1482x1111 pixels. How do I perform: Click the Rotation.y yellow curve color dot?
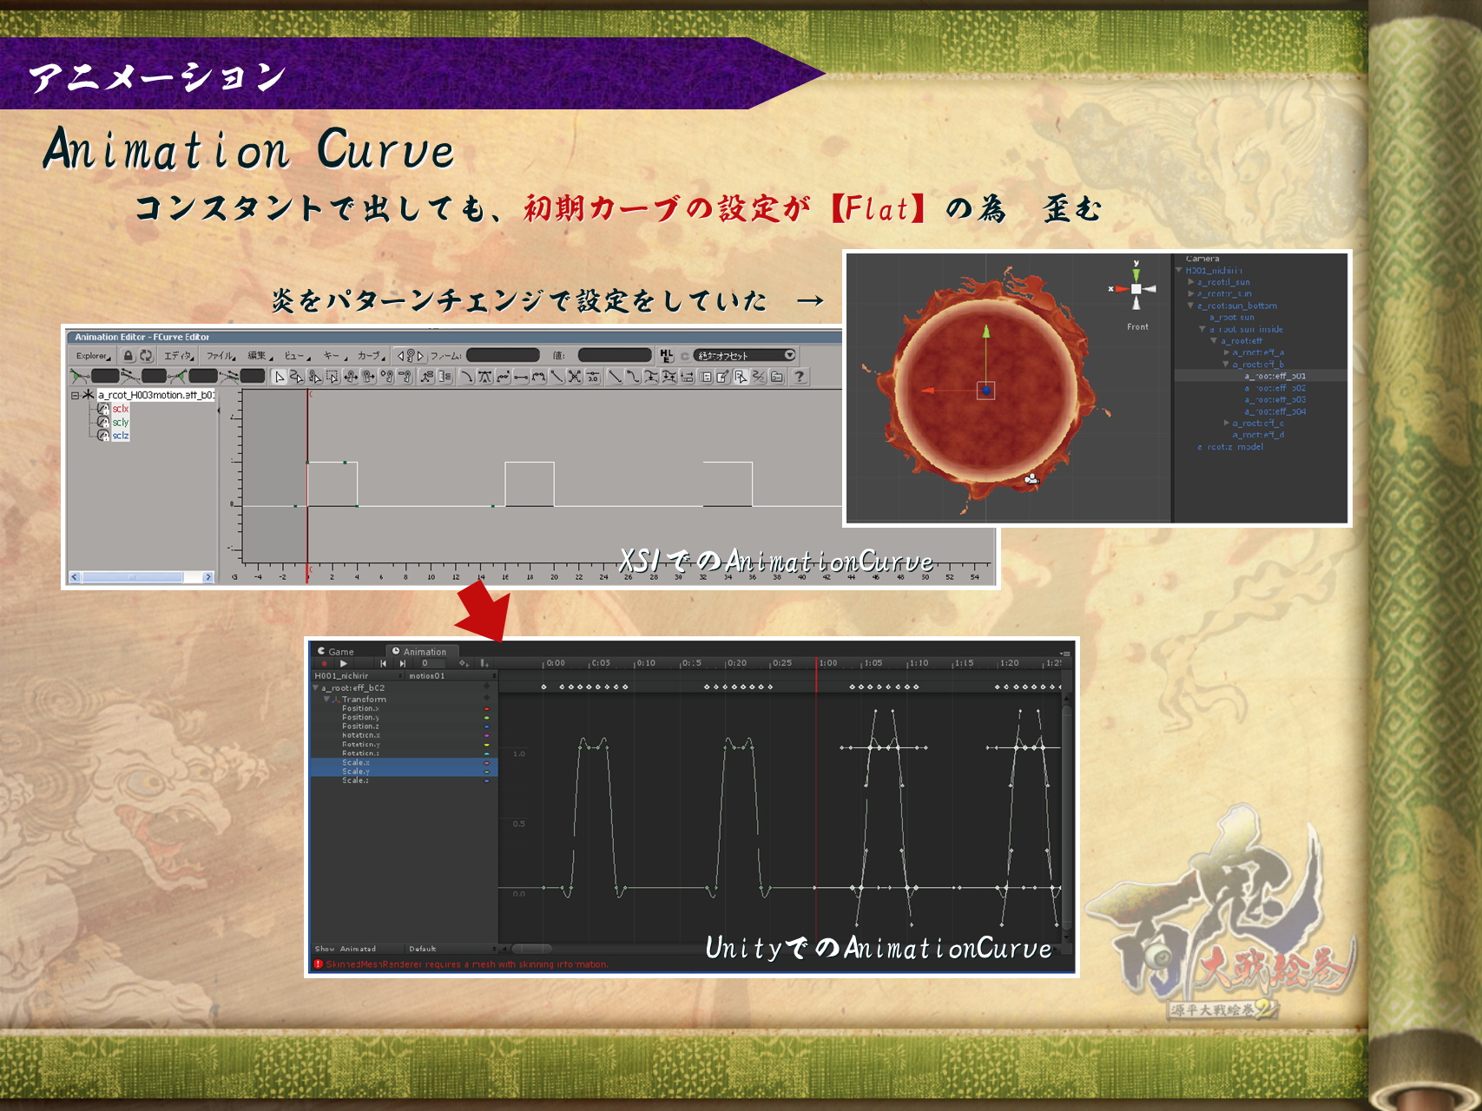[x=487, y=745]
